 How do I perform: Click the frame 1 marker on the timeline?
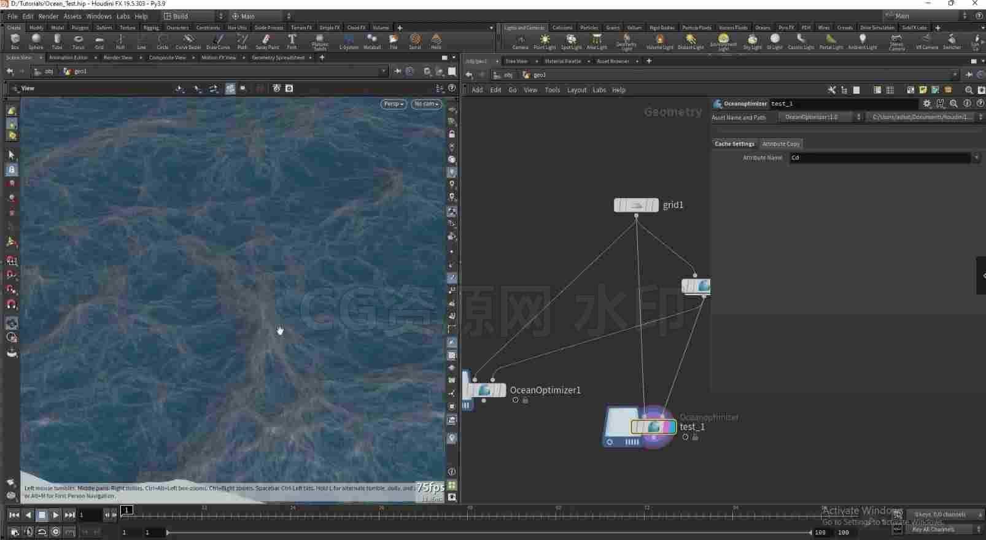tap(126, 509)
